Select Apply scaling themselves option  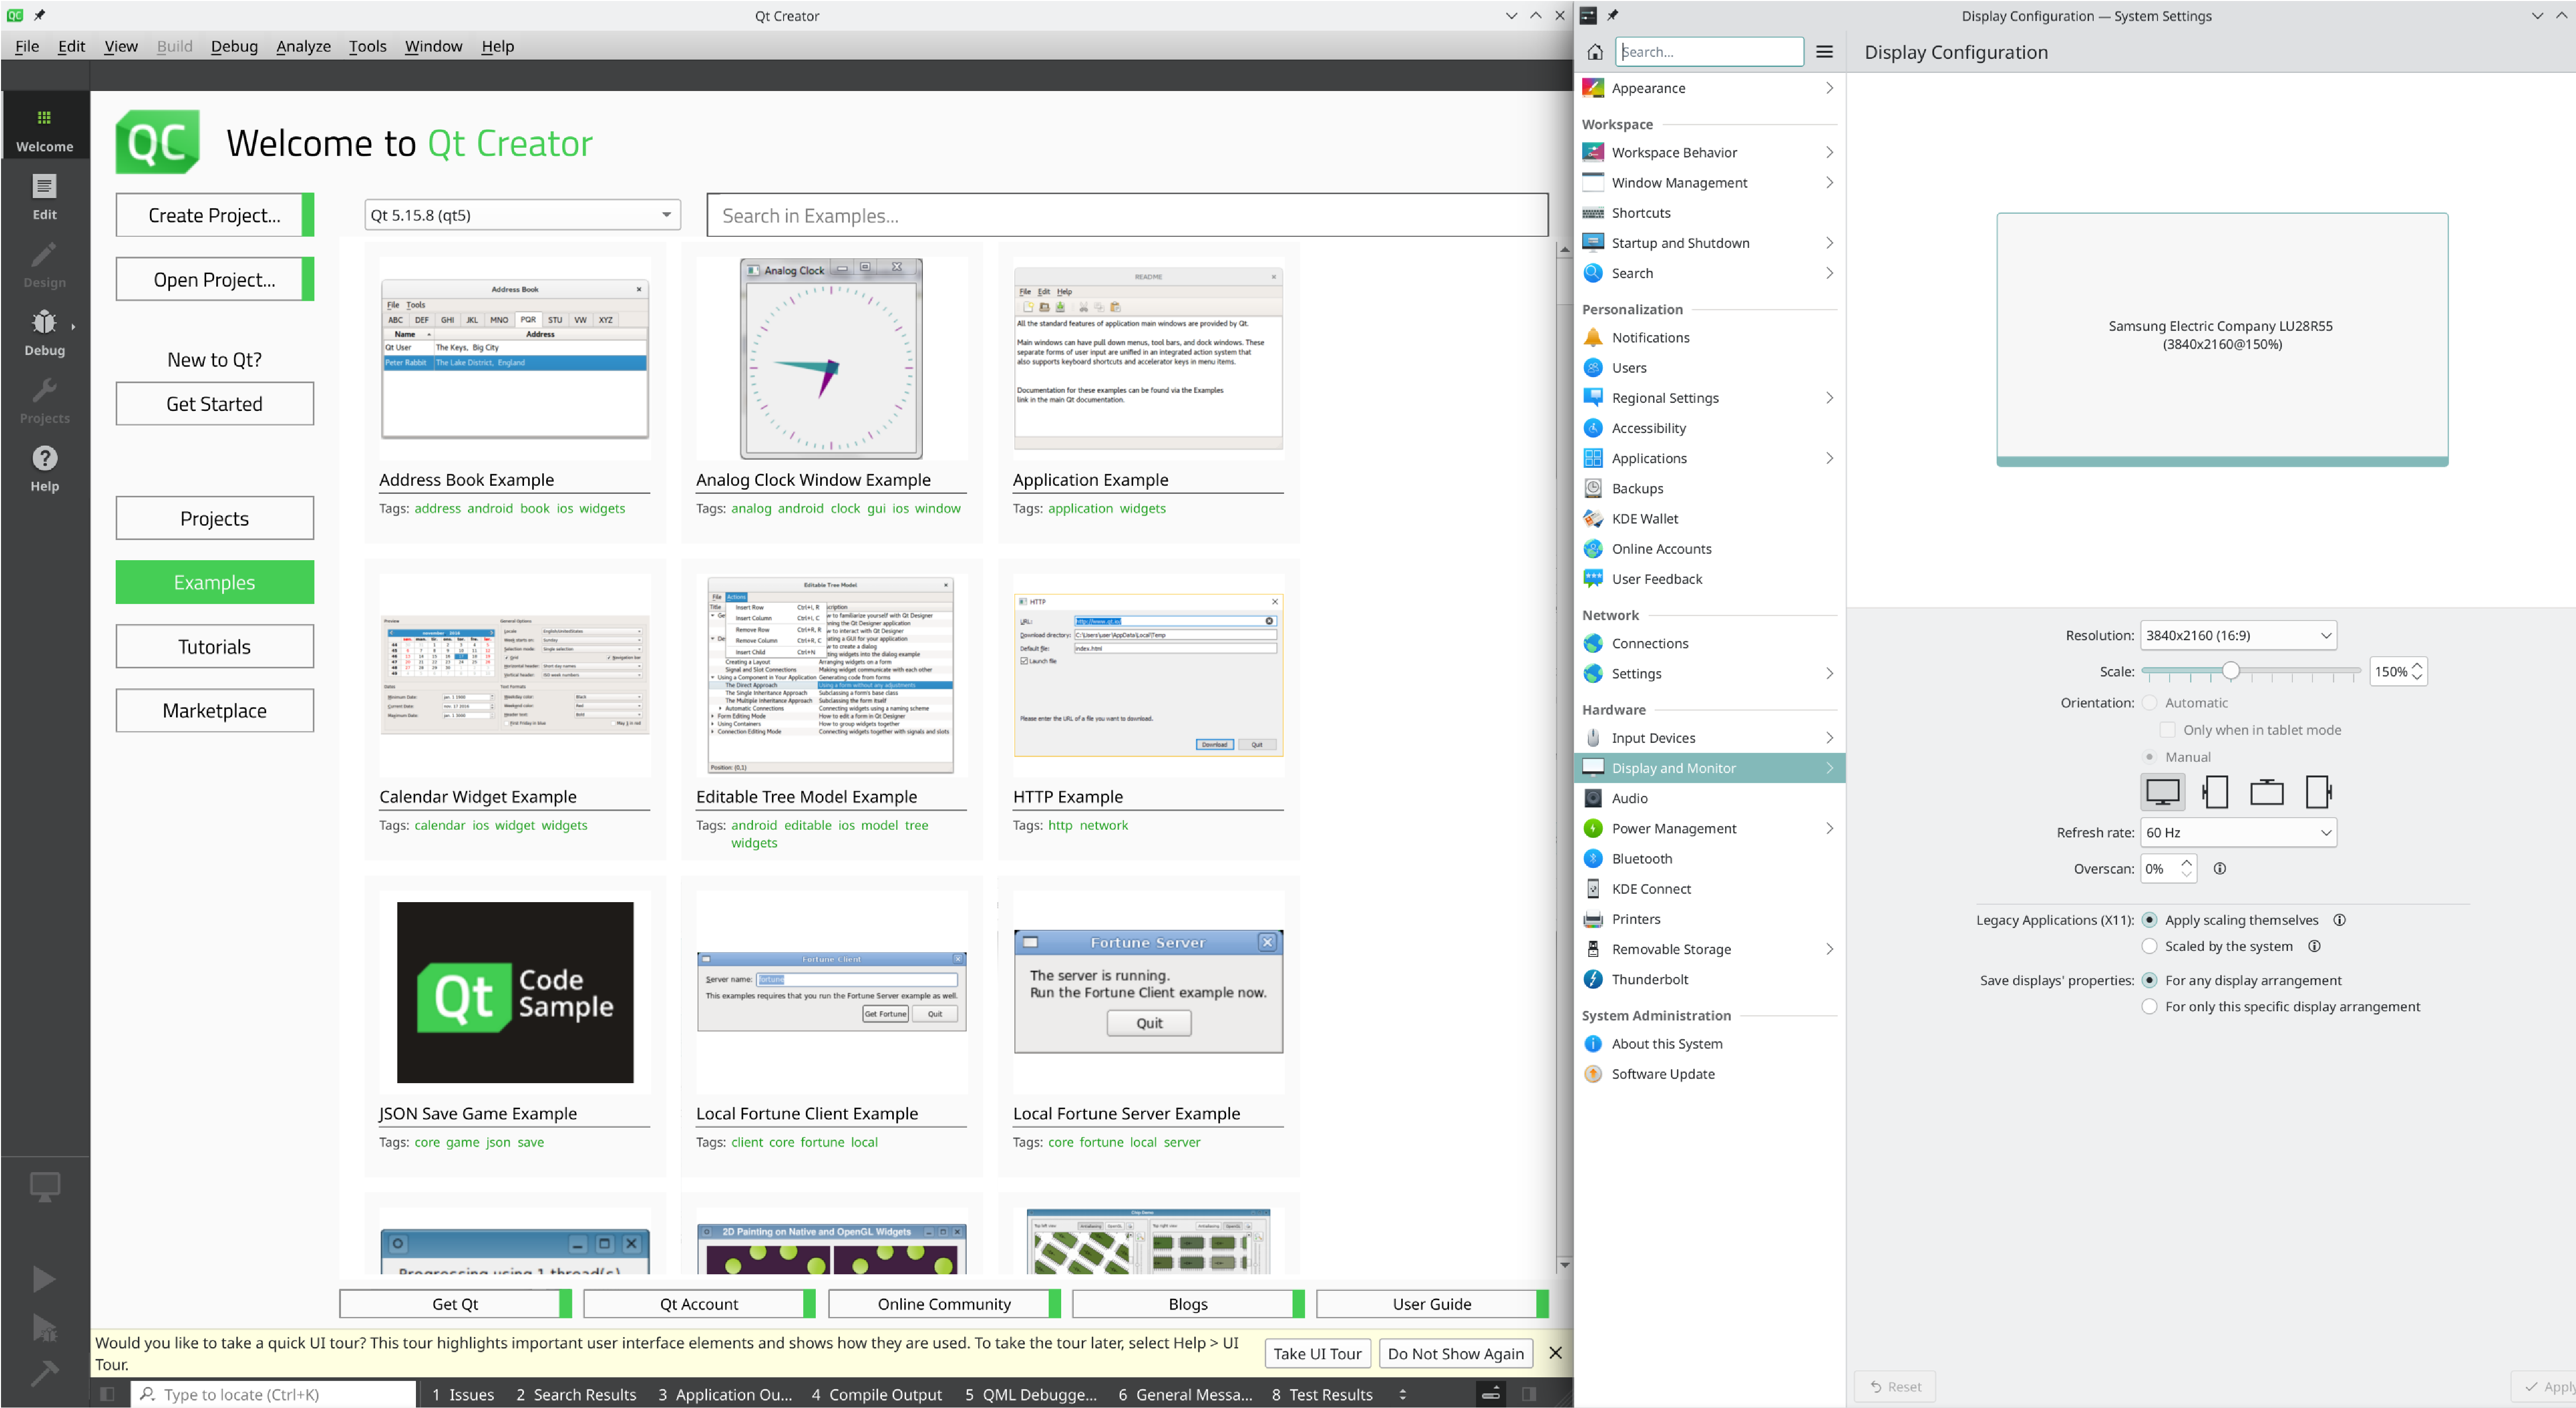[2149, 920]
